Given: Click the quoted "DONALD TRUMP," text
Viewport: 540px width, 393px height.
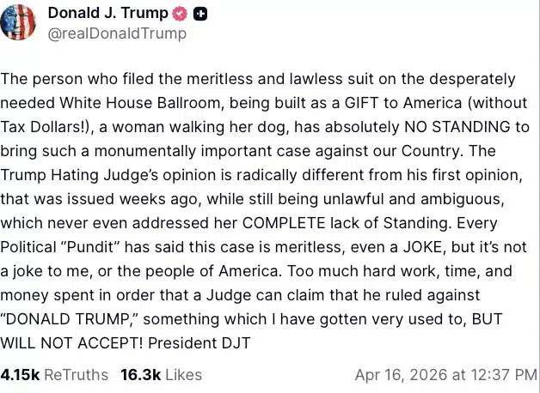Looking at the screenshot, I should tap(83, 318).
